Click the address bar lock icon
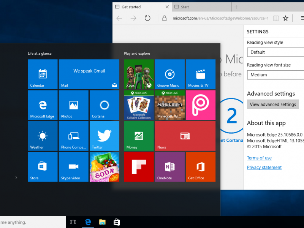This screenshot has height=228, width=304. (165, 18)
